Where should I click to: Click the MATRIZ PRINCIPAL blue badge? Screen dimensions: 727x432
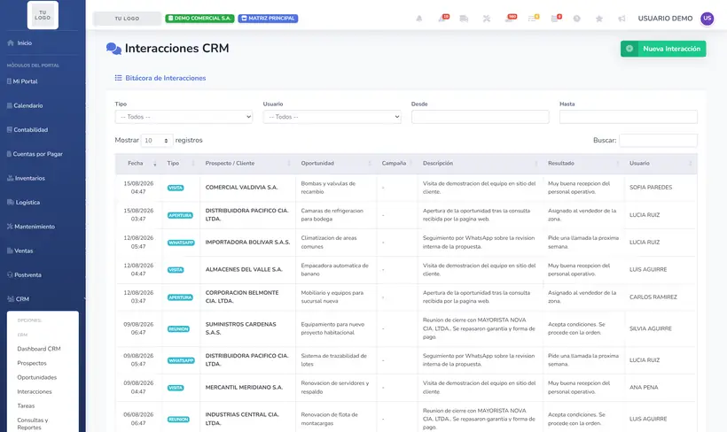268,19
